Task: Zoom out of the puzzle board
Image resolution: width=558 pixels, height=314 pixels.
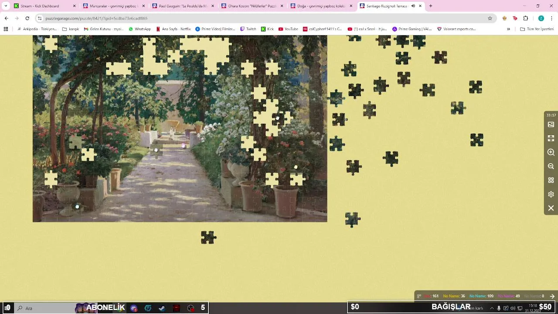Action: click(551, 166)
